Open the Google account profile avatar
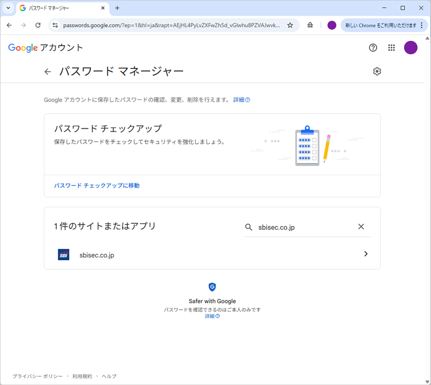Screen dimensions: 431x385 click(410, 48)
